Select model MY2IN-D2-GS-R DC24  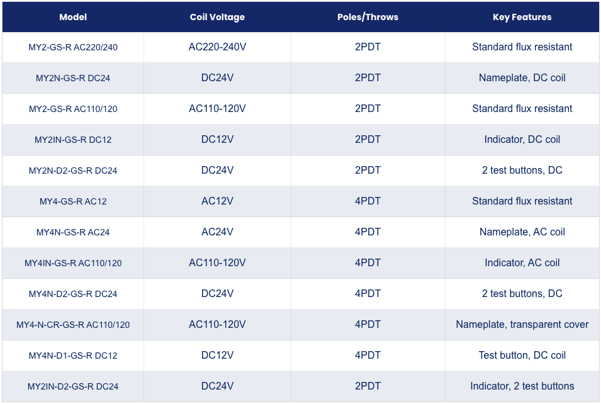click(73, 387)
